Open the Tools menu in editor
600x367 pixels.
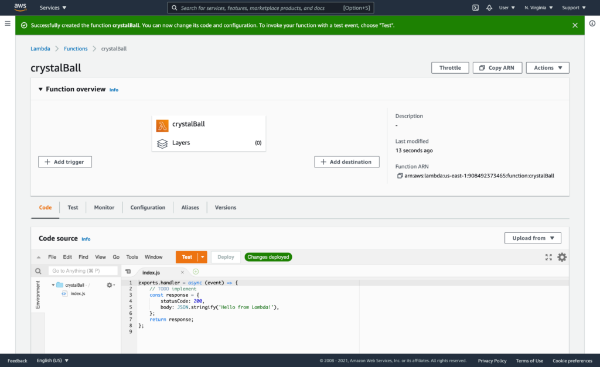coord(132,257)
